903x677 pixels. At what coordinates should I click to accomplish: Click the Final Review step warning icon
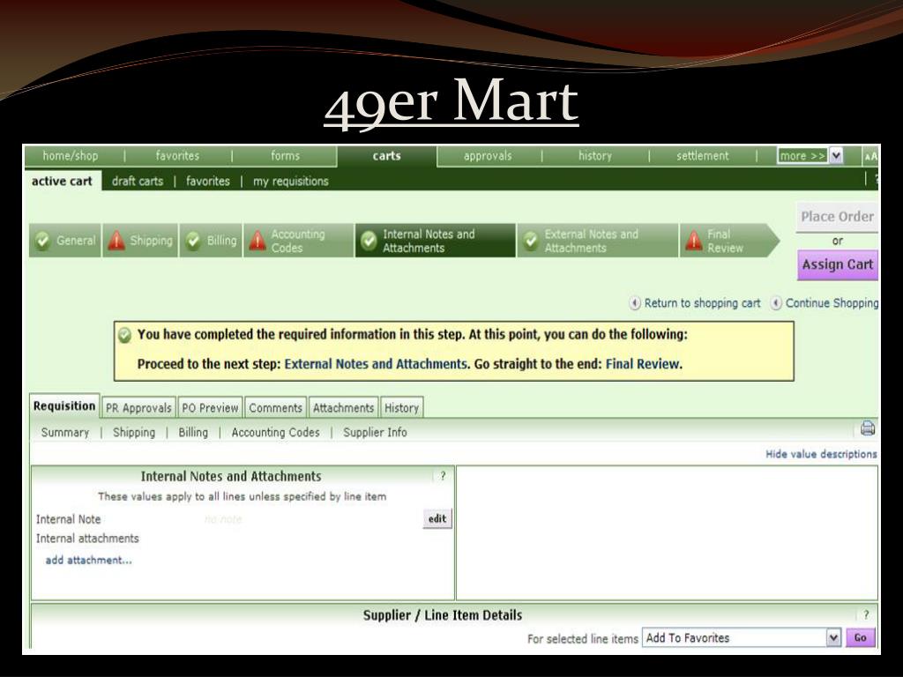tap(694, 240)
